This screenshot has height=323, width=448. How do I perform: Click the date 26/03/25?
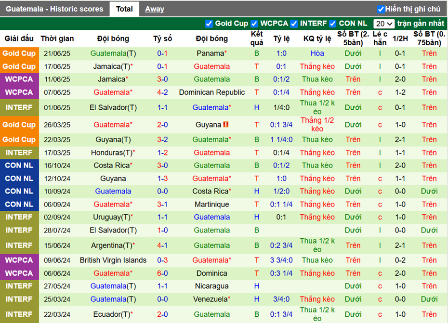coord(57,125)
